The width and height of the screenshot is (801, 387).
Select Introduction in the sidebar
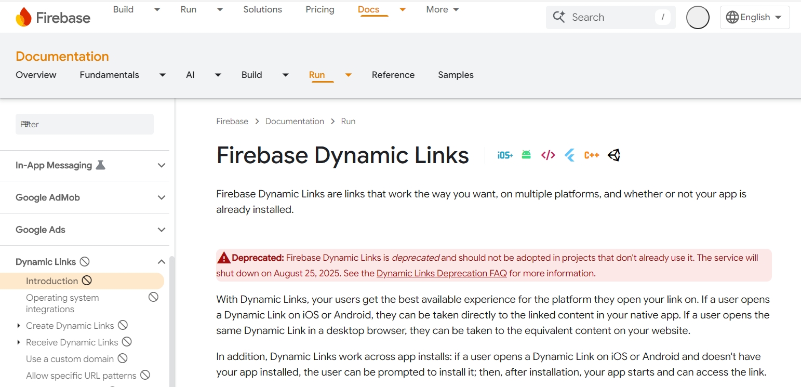click(x=82, y=281)
